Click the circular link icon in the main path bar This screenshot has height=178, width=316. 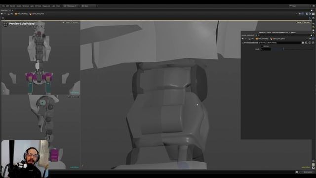pos(303,14)
